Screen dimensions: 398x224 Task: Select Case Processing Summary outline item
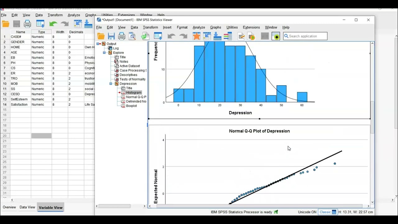[133, 70]
